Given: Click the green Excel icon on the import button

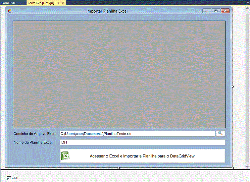Looking at the screenshot, I should tap(65, 156).
